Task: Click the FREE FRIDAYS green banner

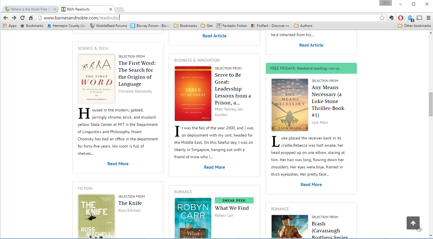Action: (x=311, y=68)
